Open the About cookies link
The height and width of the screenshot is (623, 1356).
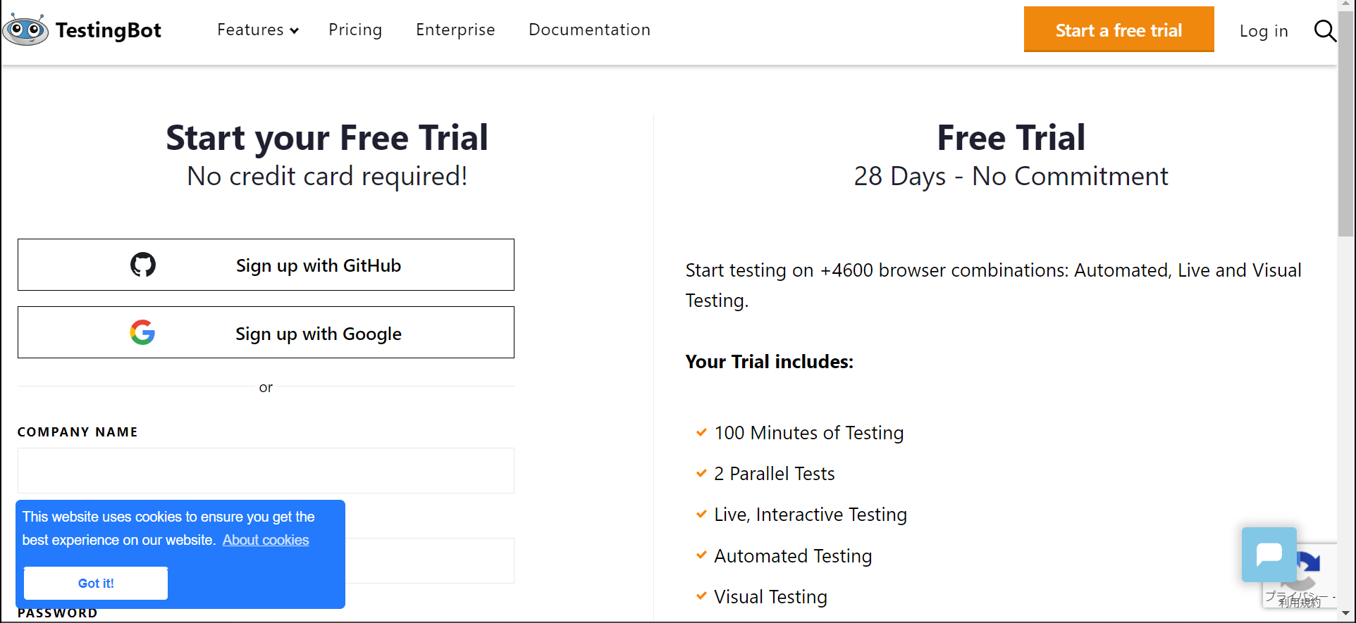[266, 540]
